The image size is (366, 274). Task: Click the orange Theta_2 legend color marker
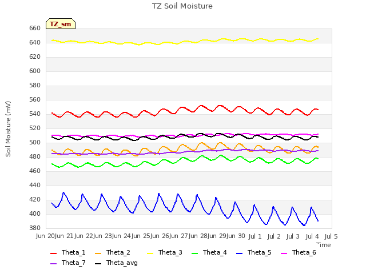pos(98,253)
